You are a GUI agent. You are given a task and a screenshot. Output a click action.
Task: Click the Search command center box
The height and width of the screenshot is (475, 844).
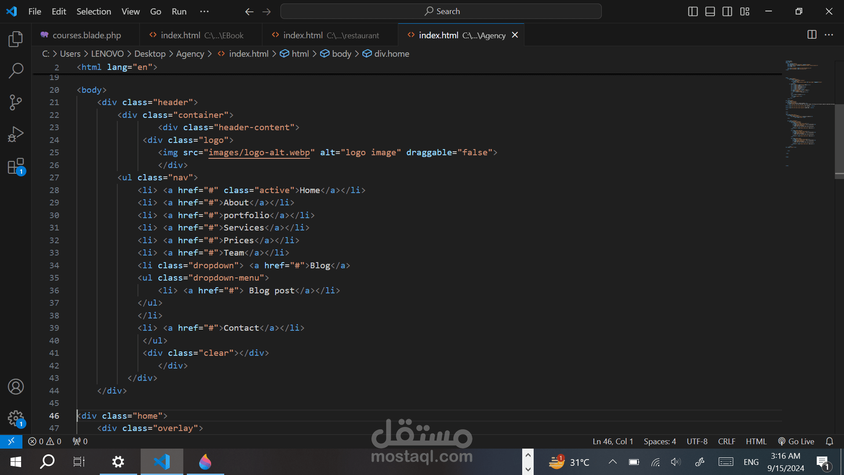[441, 11]
